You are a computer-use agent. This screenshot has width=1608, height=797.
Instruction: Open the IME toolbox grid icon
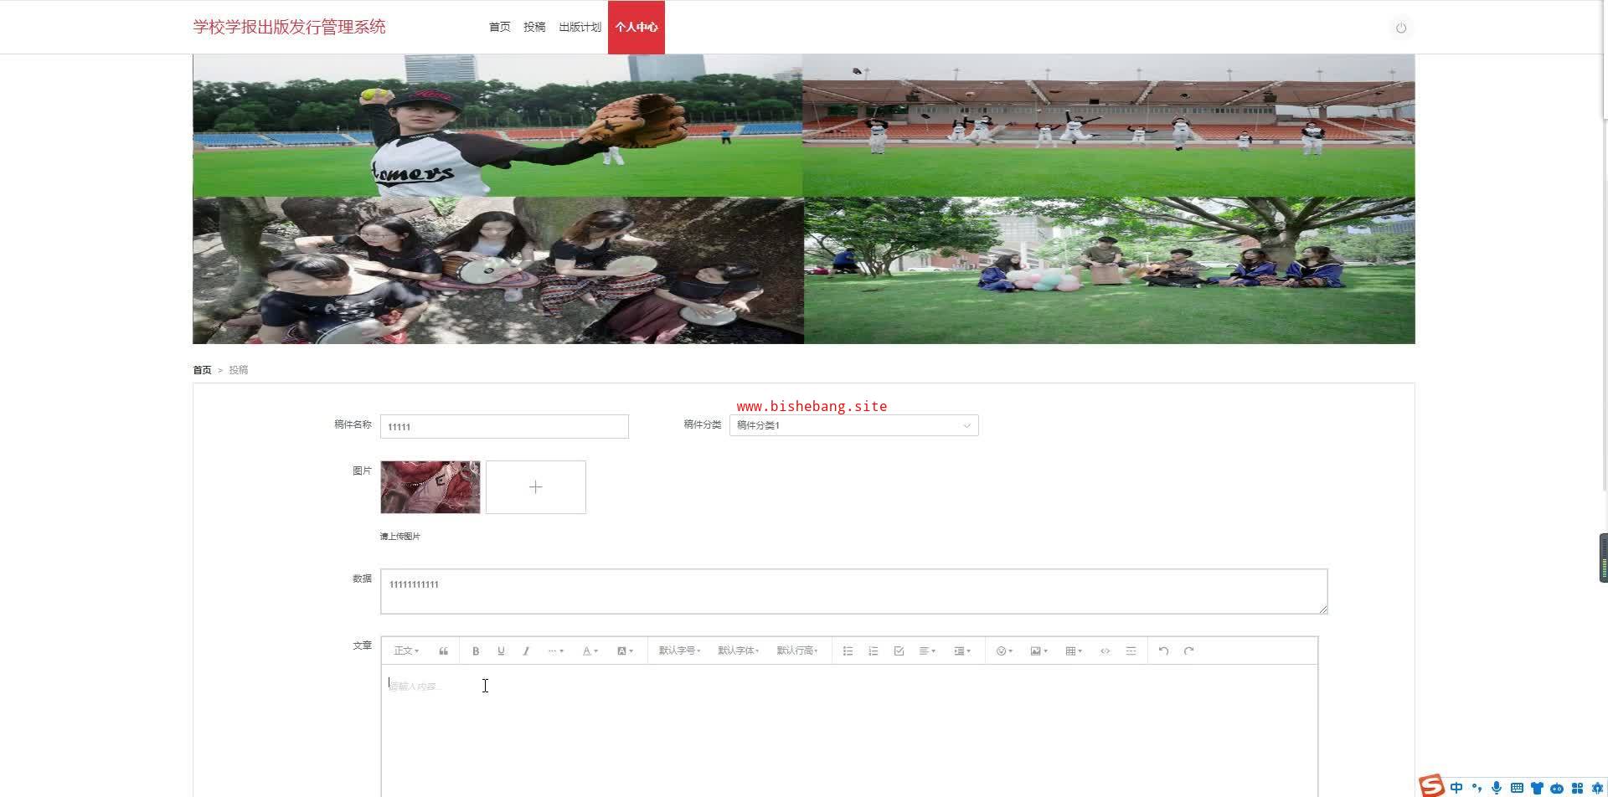coord(1577,788)
